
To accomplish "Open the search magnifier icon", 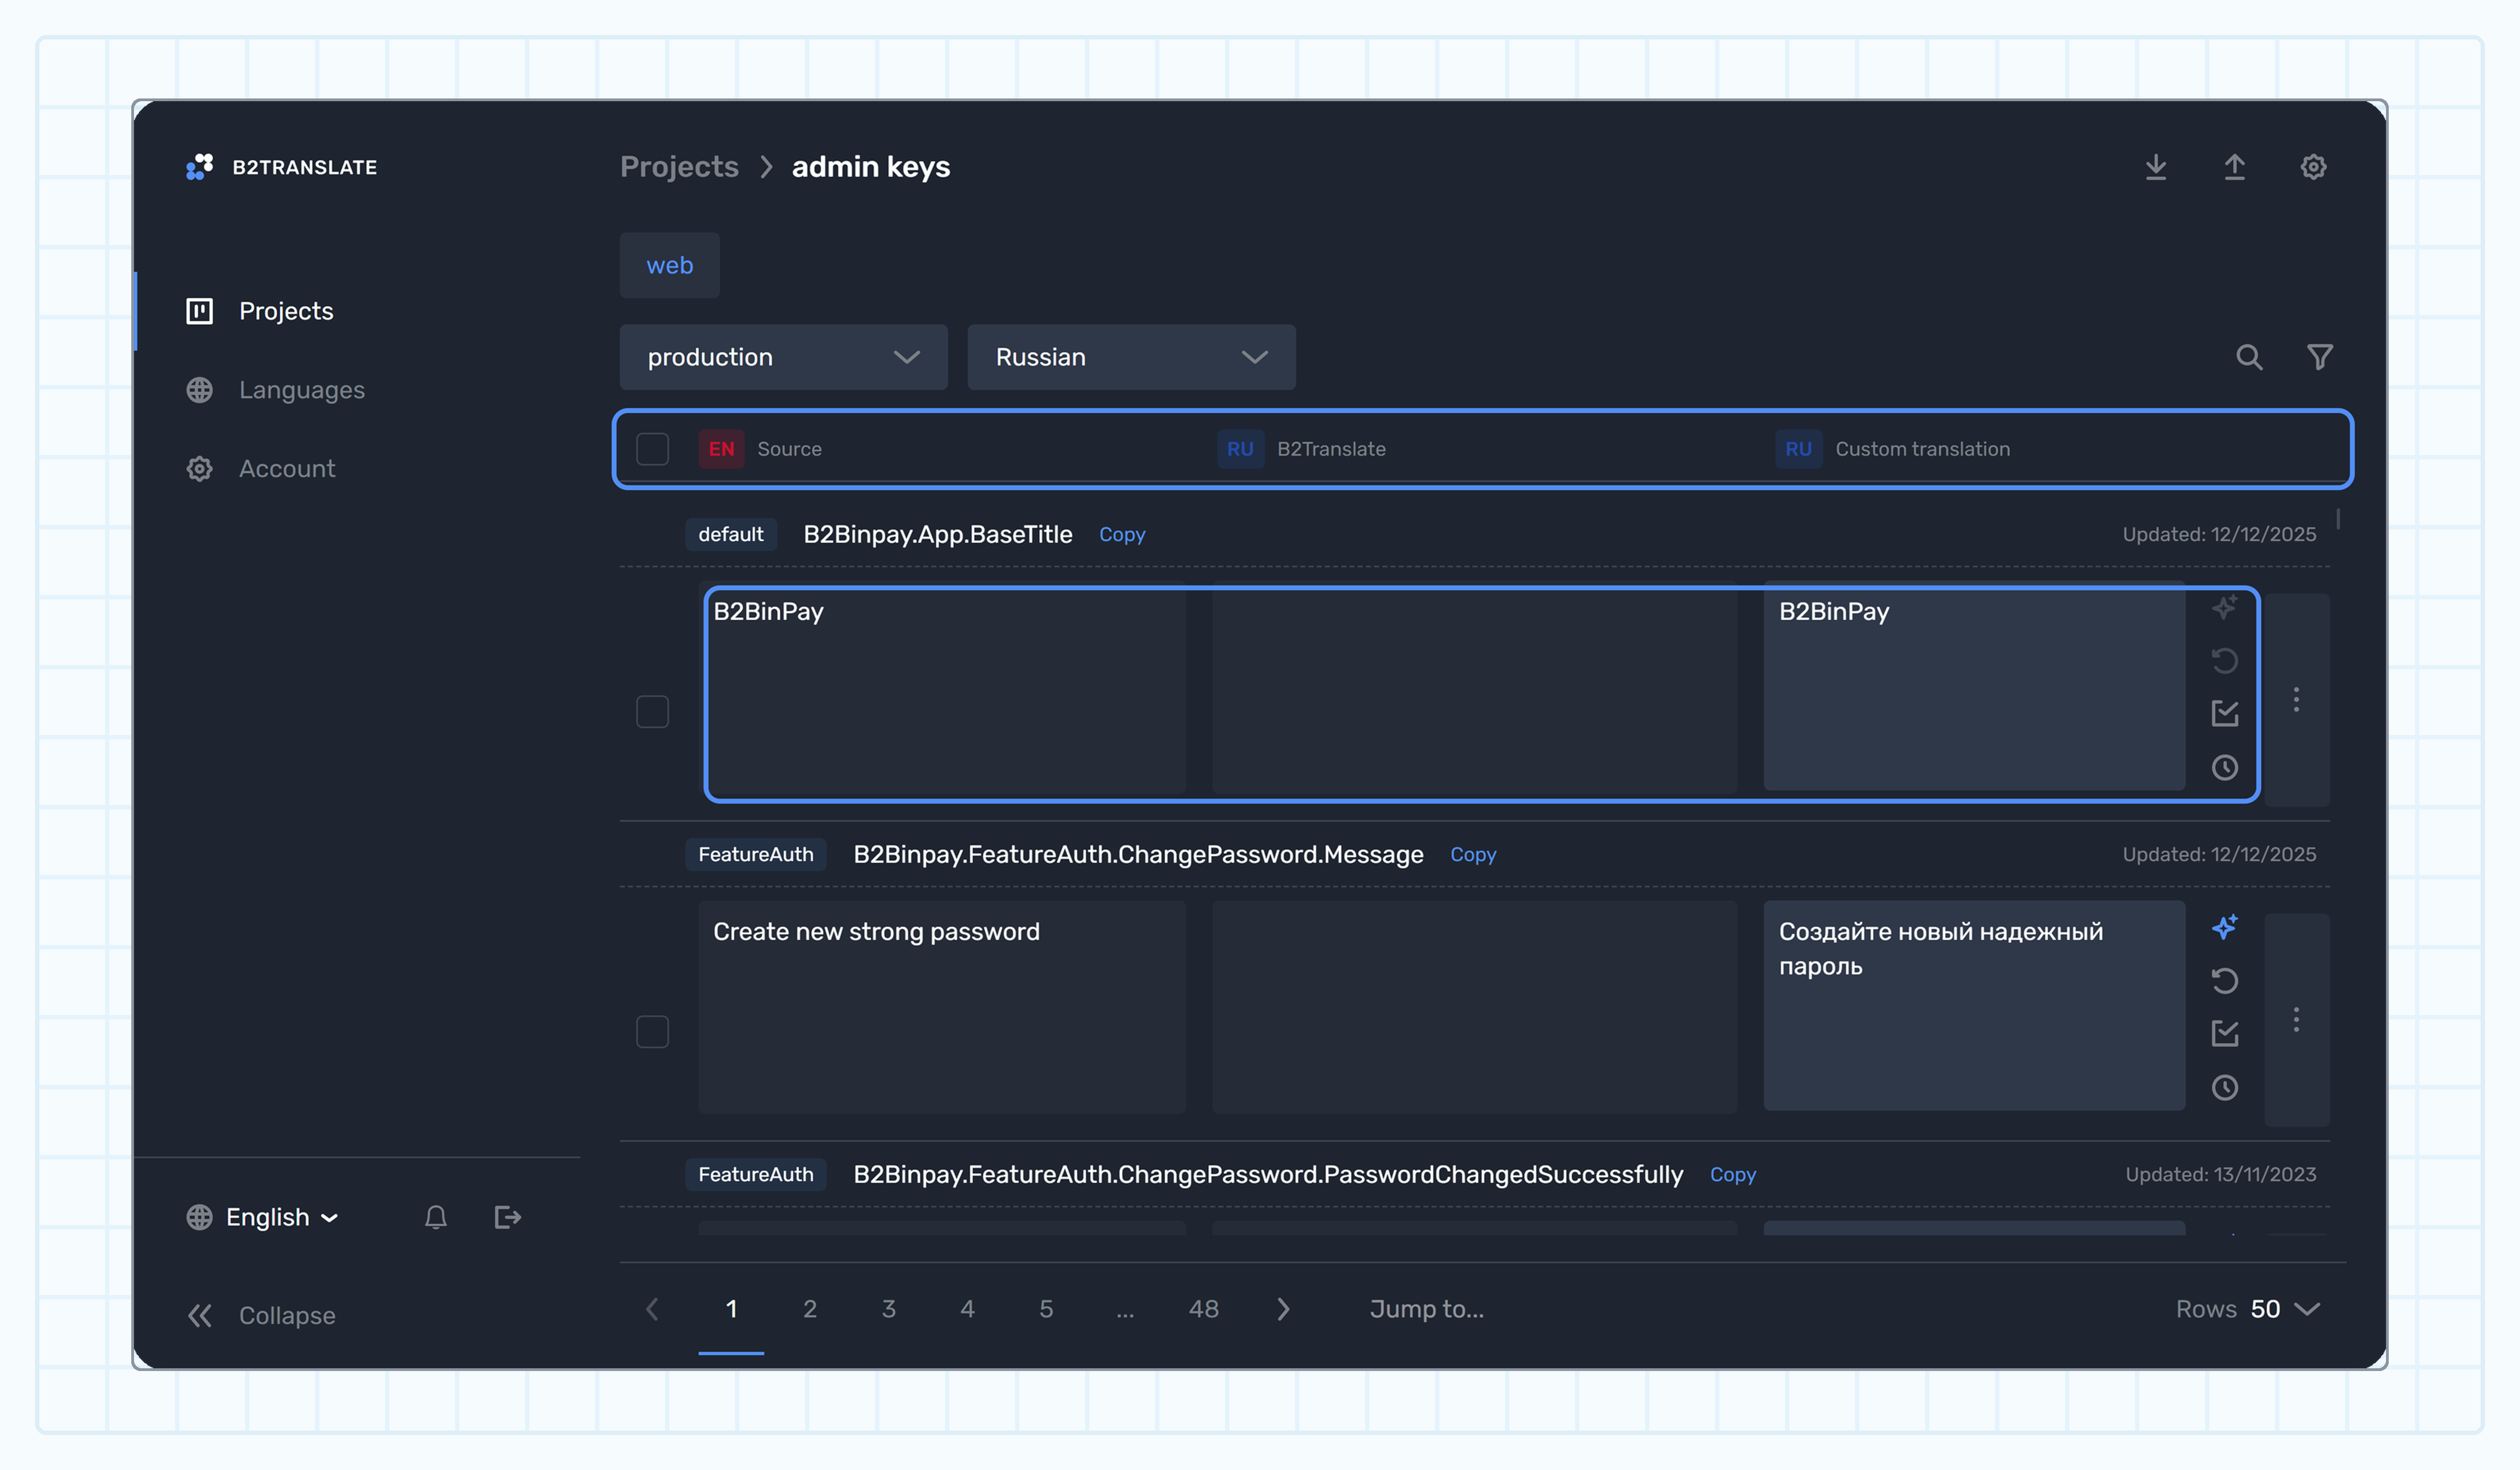I will click(x=2249, y=357).
